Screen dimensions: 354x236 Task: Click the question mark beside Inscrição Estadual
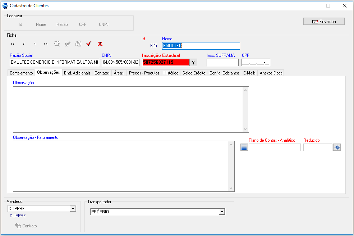tap(193, 63)
